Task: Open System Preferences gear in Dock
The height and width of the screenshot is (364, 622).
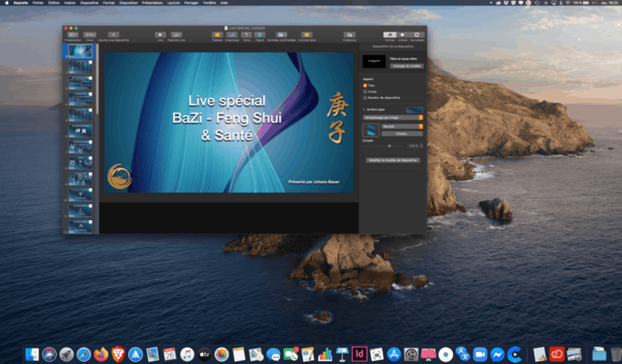Action: tap(411, 355)
